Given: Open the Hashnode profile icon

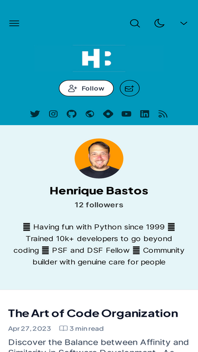Looking at the screenshot, I should tap(108, 114).
